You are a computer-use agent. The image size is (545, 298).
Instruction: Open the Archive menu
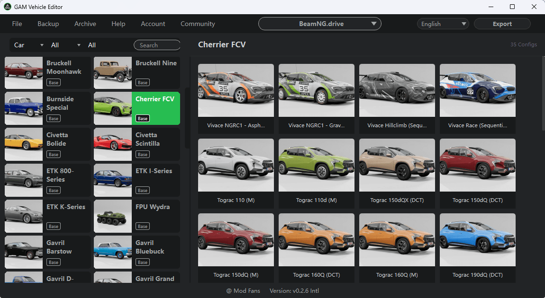click(85, 24)
